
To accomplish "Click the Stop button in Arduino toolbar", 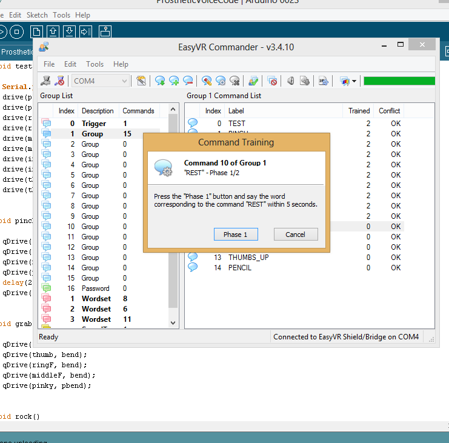I will 16,32.
